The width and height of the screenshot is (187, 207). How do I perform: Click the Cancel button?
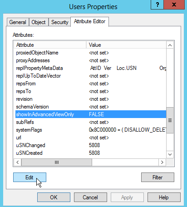90,197
